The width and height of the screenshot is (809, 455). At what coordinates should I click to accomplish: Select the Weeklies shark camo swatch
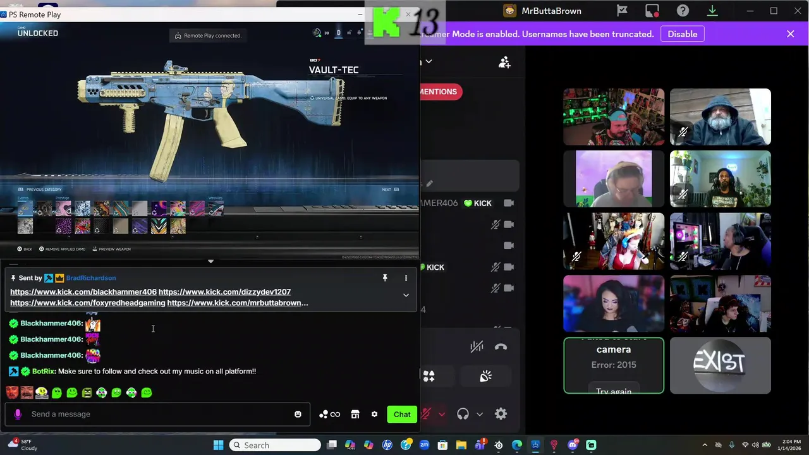pos(216,209)
